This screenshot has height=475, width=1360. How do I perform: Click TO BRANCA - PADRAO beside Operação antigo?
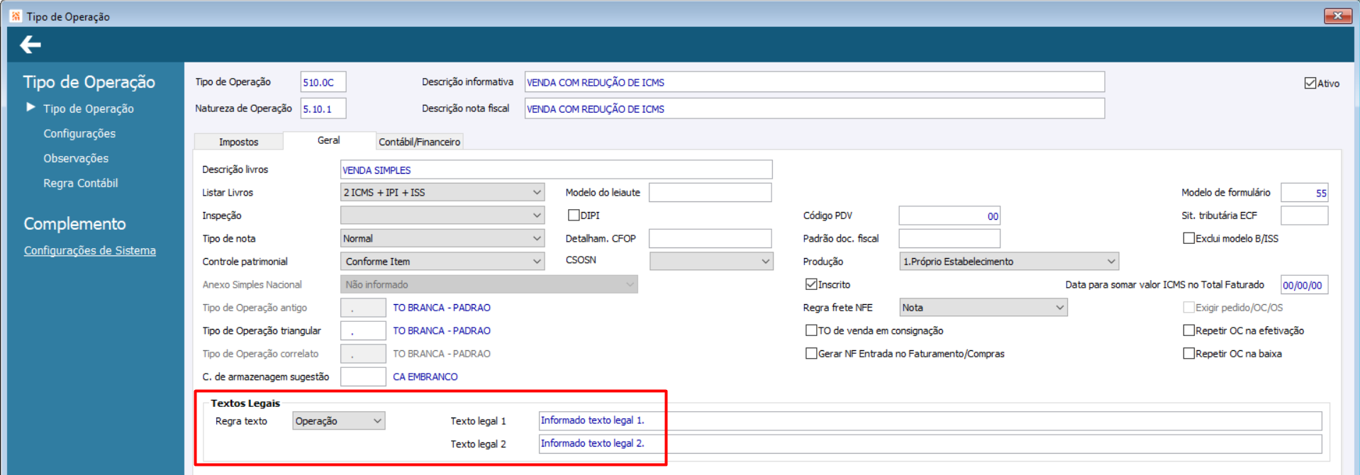pos(442,307)
